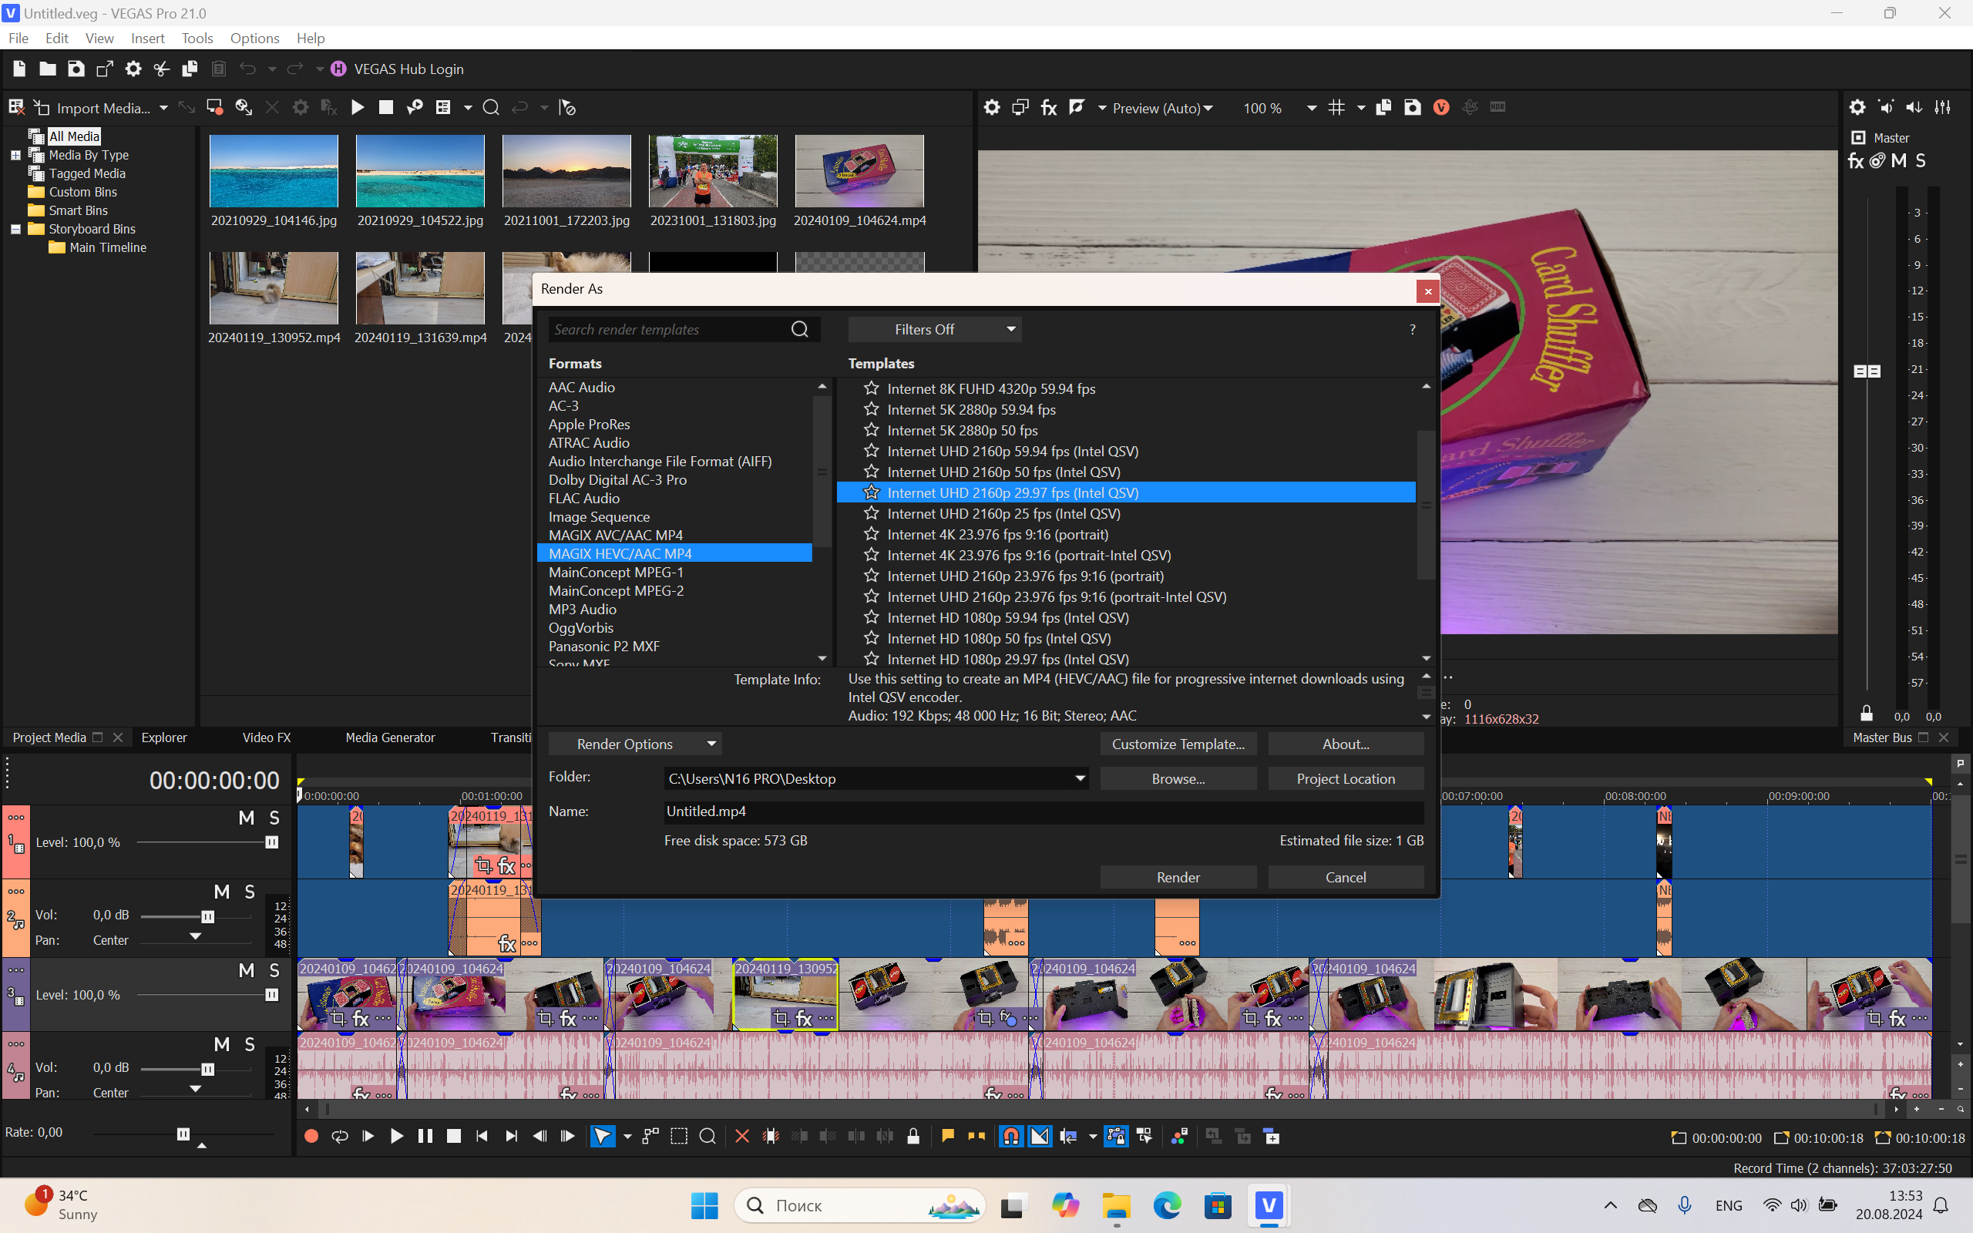Click the preview Grid overlay icon

point(1336,108)
